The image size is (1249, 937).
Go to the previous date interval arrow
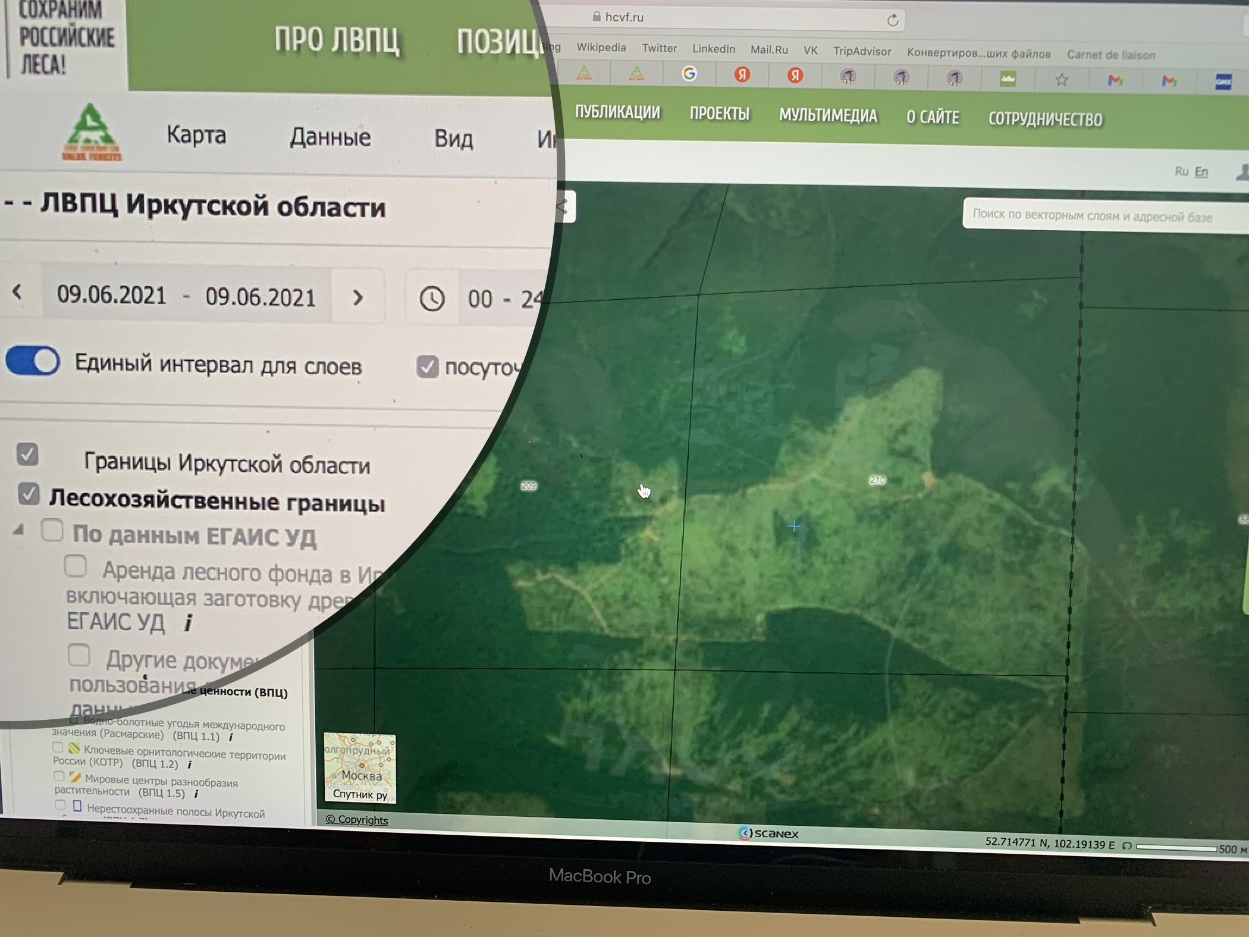[18, 292]
